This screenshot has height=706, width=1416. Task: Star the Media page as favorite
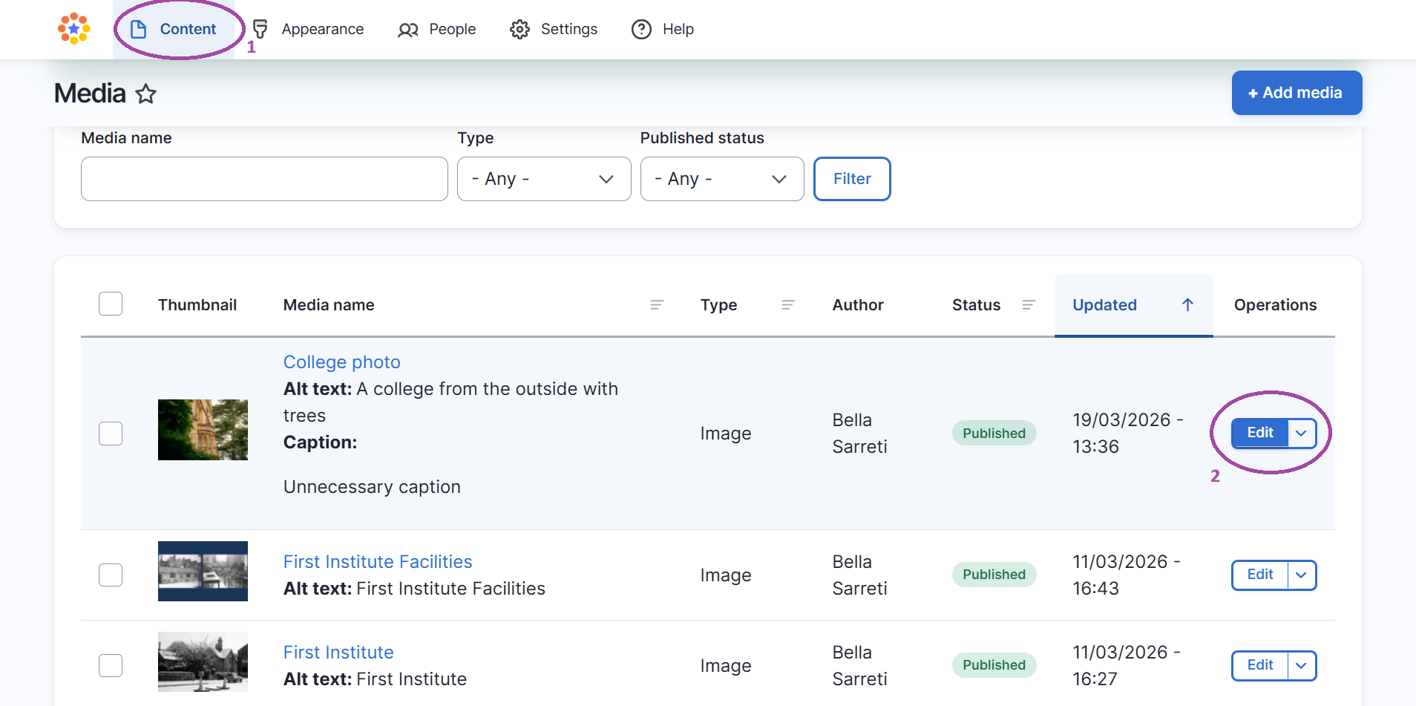145,94
